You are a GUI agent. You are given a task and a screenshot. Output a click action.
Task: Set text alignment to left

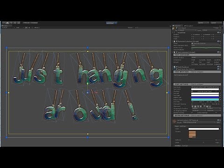click(x=192, y=106)
